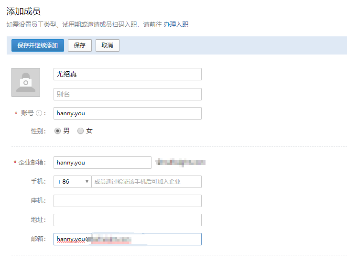The height and width of the screenshot is (264, 347).
Task: Focus the 企业邮箱 input box
Action: 102,163
